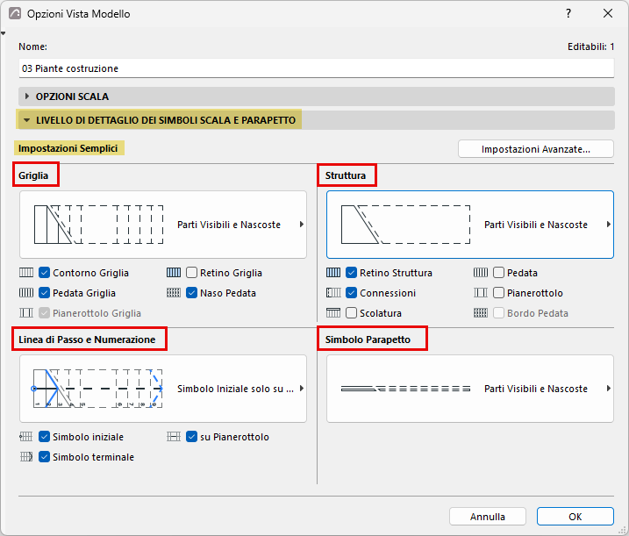Open help with the question mark button
629x536 pixels.
point(568,14)
